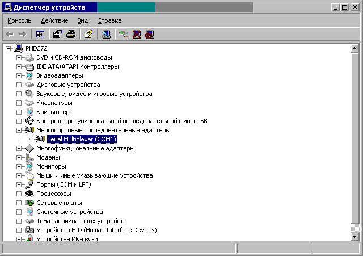Image resolution: width=363 pixels, height=256 pixels.
Task: Expand the Видеоадаптеры node
Action: [x=19, y=75]
